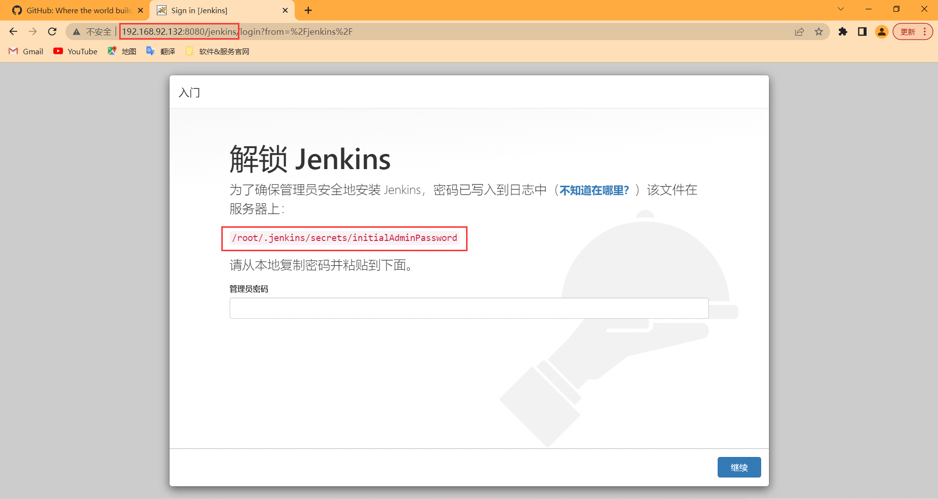Minimize the Chrome window
The height and width of the screenshot is (499, 938).
coord(869,9)
